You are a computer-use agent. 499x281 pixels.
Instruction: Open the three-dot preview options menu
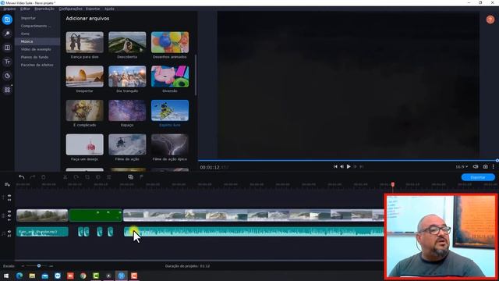coord(494,166)
